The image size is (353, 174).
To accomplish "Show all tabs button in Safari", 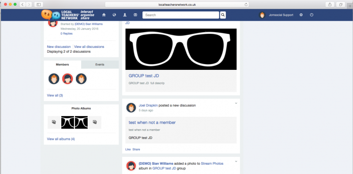I will 341,4.
